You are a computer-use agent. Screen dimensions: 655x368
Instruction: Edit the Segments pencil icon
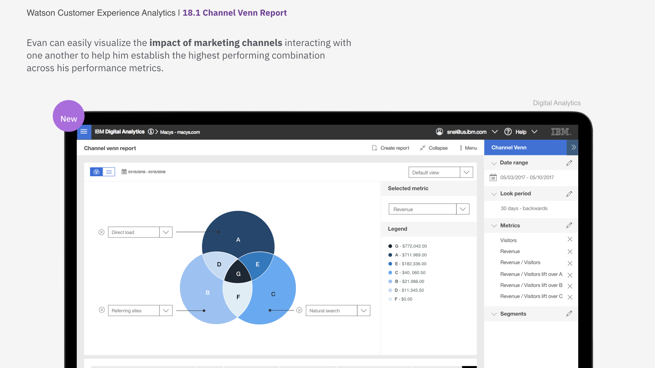tap(569, 313)
